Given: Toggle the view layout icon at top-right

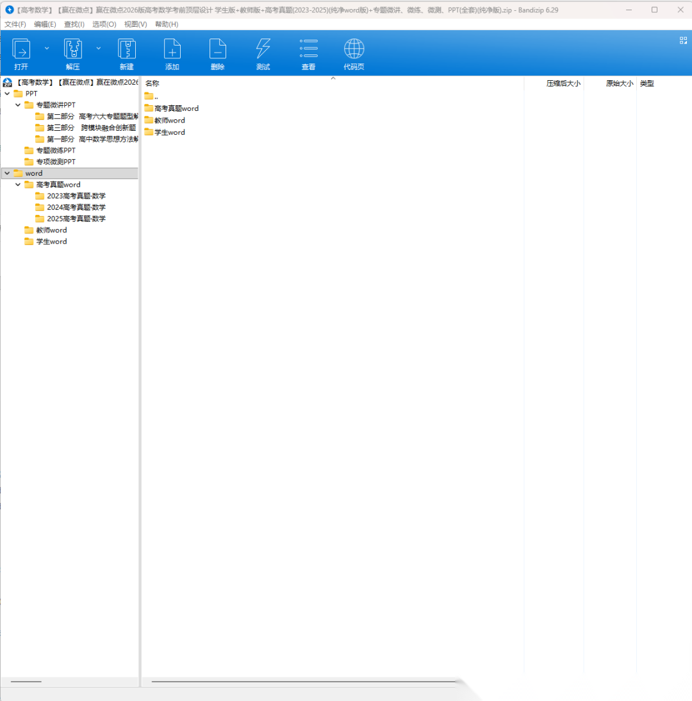Looking at the screenshot, I should coord(683,40).
